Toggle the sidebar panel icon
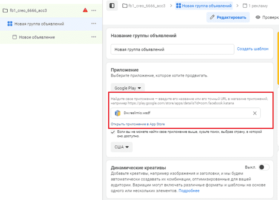 click(x=112, y=6)
